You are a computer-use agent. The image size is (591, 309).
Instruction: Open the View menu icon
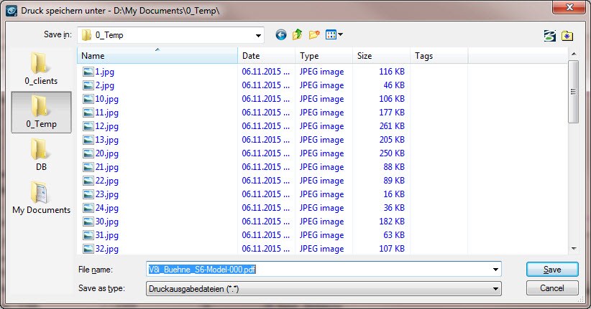coord(334,35)
